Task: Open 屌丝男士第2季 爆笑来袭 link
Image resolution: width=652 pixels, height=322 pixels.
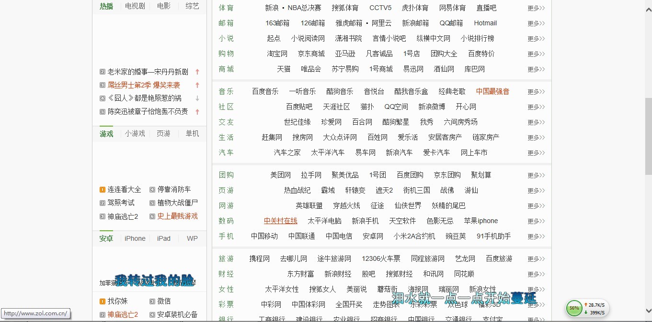Action: pyautogui.click(x=144, y=85)
